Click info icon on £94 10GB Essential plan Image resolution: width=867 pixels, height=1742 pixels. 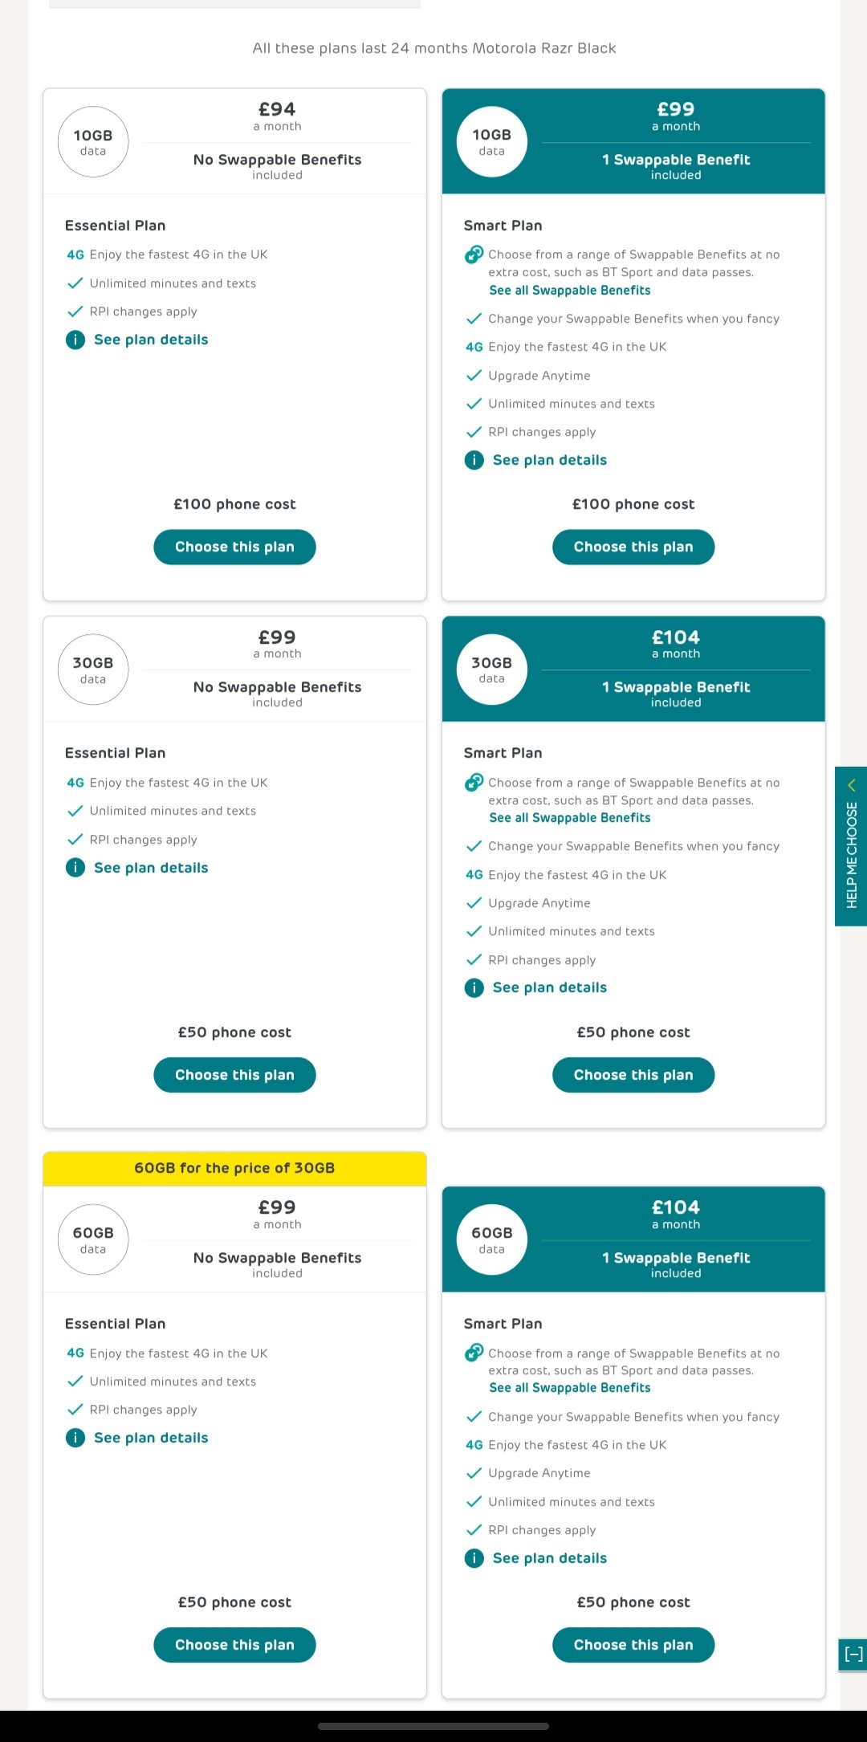[75, 340]
